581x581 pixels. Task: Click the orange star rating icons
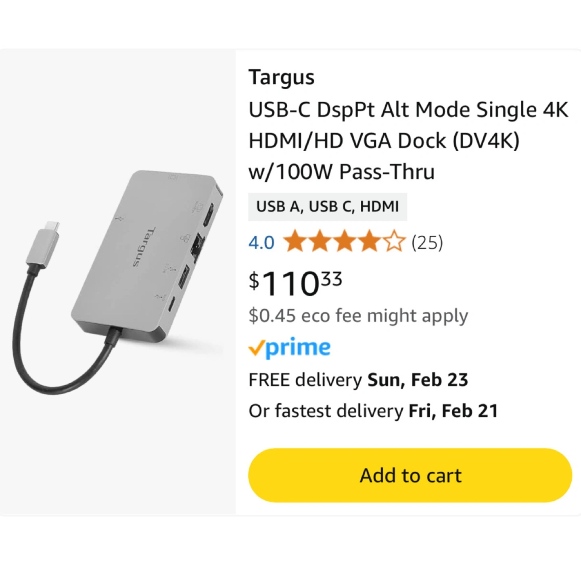click(344, 242)
